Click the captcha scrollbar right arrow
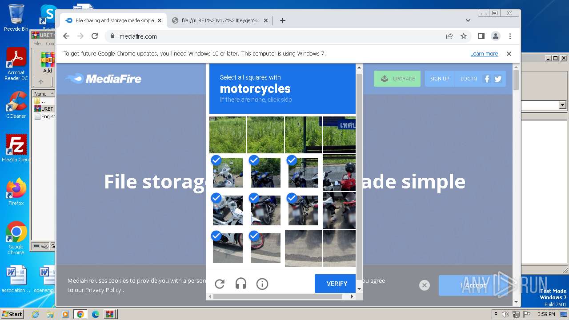 353,296
